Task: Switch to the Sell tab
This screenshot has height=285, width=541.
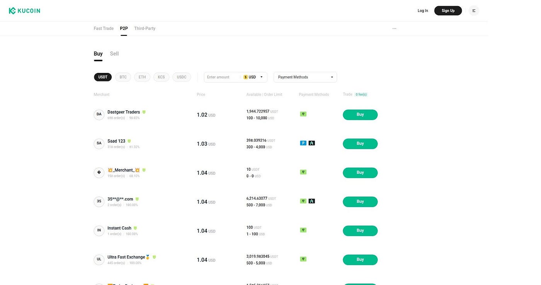Action: 114,53
